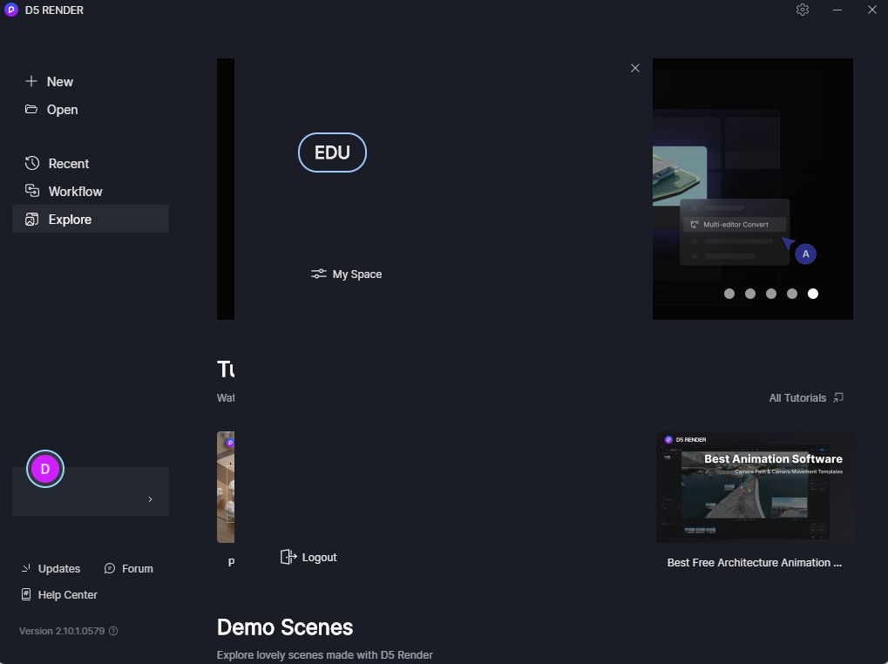This screenshot has width=888, height=664.
Task: Select the third banner carousel dot
Action: click(771, 294)
